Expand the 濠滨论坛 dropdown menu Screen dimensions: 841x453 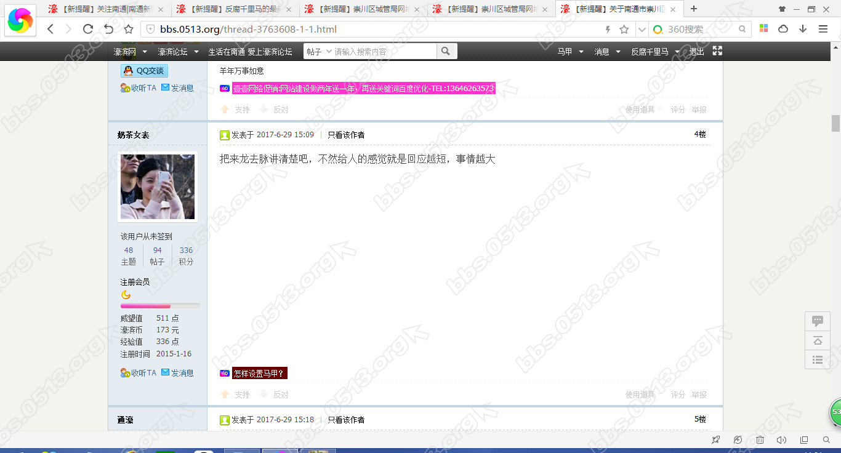pos(196,52)
